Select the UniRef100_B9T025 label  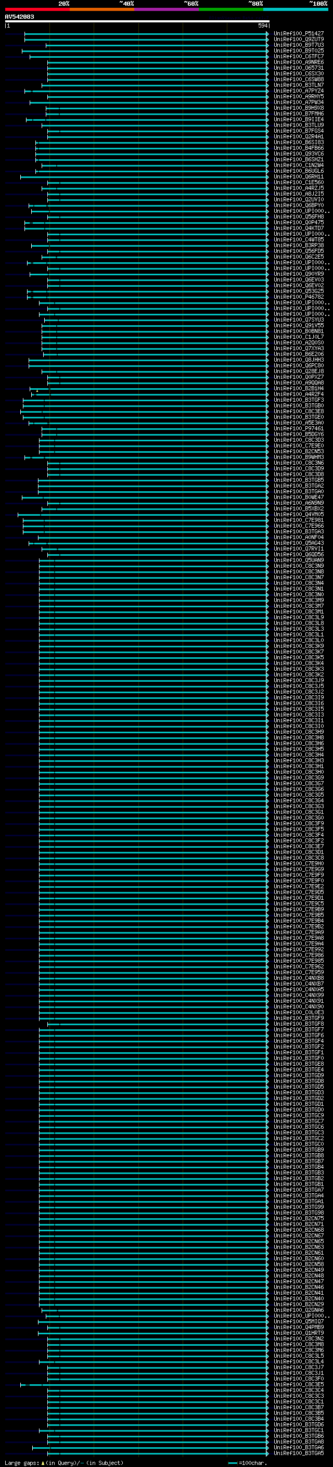coord(299,50)
